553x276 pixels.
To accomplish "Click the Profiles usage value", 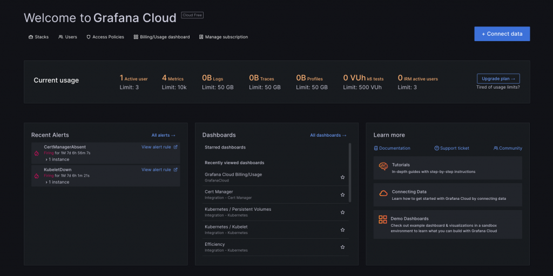I will tap(309, 78).
